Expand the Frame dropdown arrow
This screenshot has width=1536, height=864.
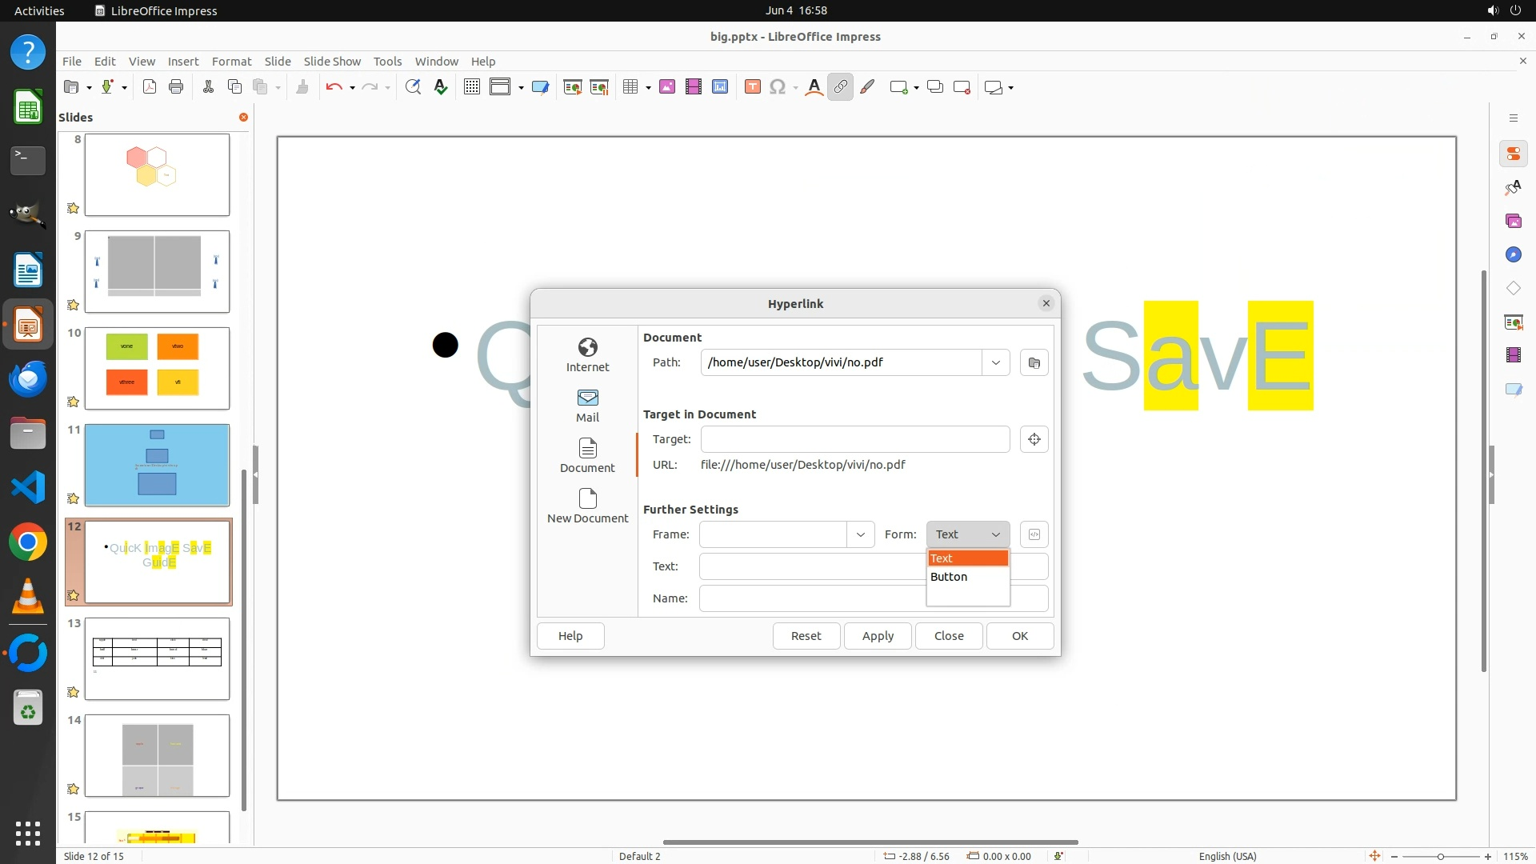tap(860, 534)
